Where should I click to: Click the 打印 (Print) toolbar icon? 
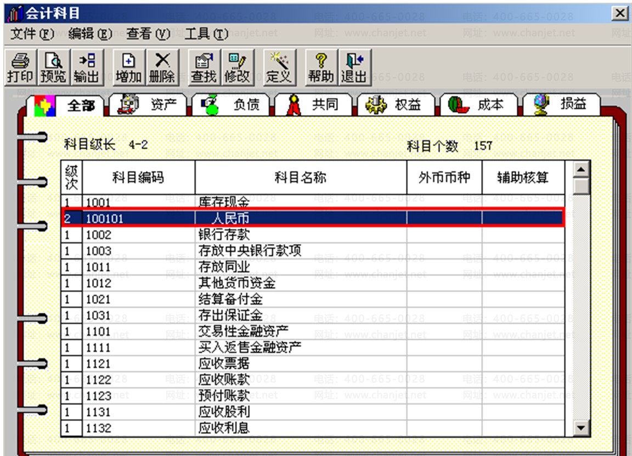(20, 67)
